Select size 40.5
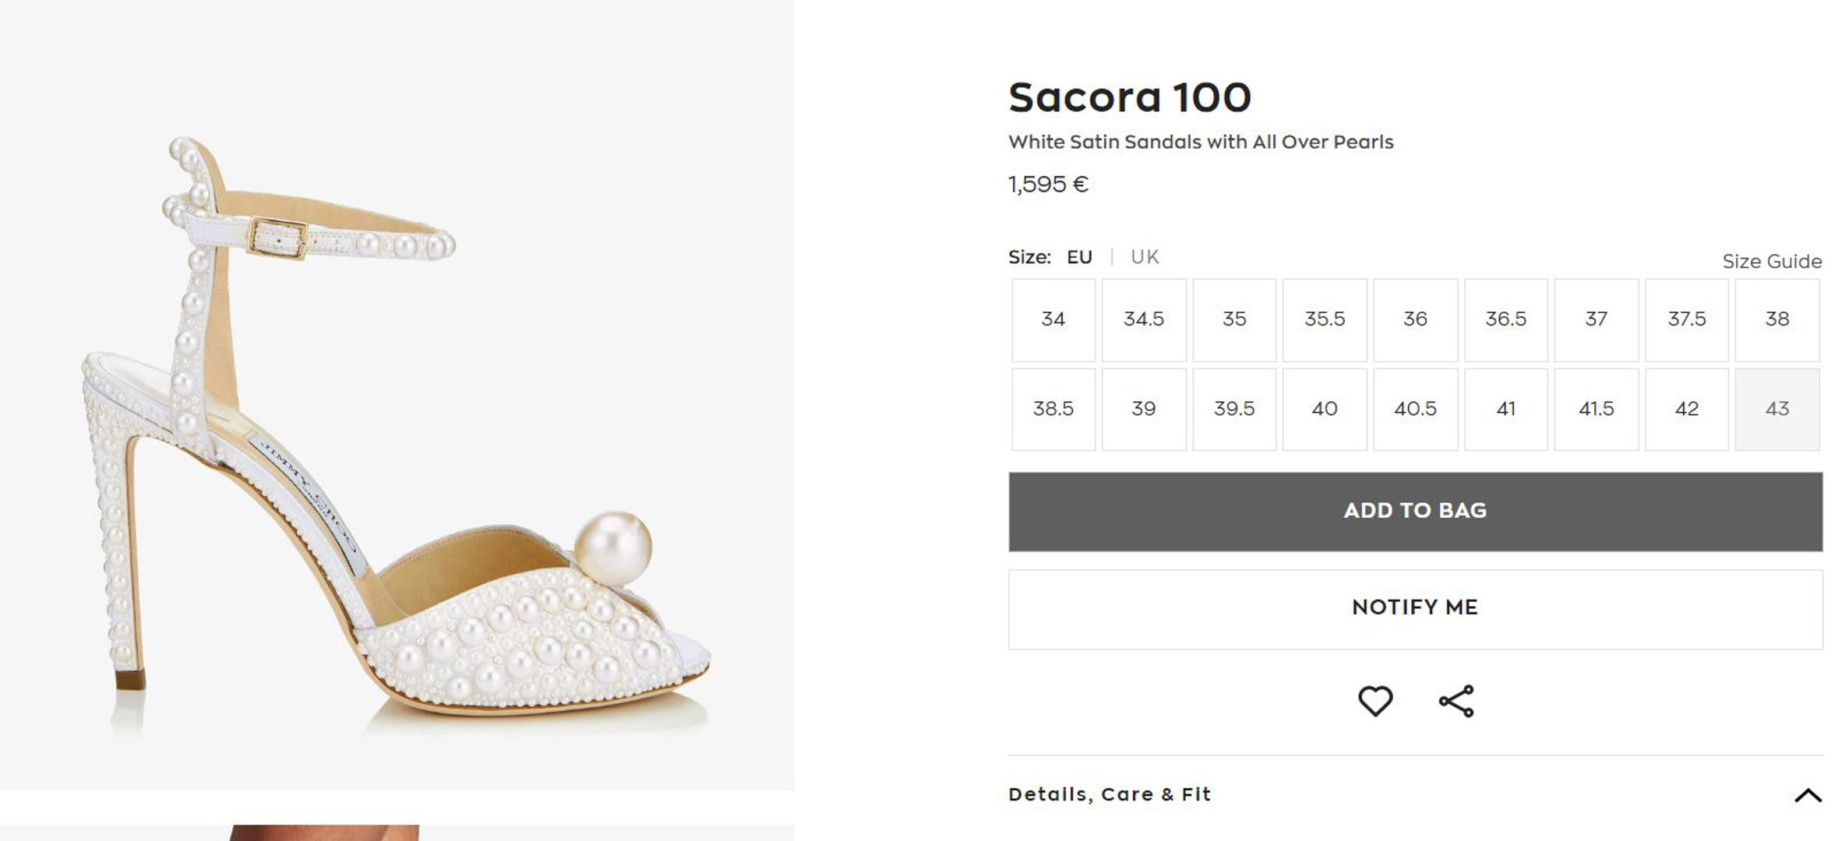Viewport: 1842px width, 841px height. [1415, 410]
